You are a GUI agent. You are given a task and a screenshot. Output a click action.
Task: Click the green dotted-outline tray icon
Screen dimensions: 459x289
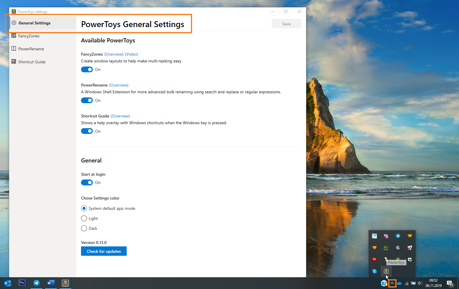coord(386,248)
